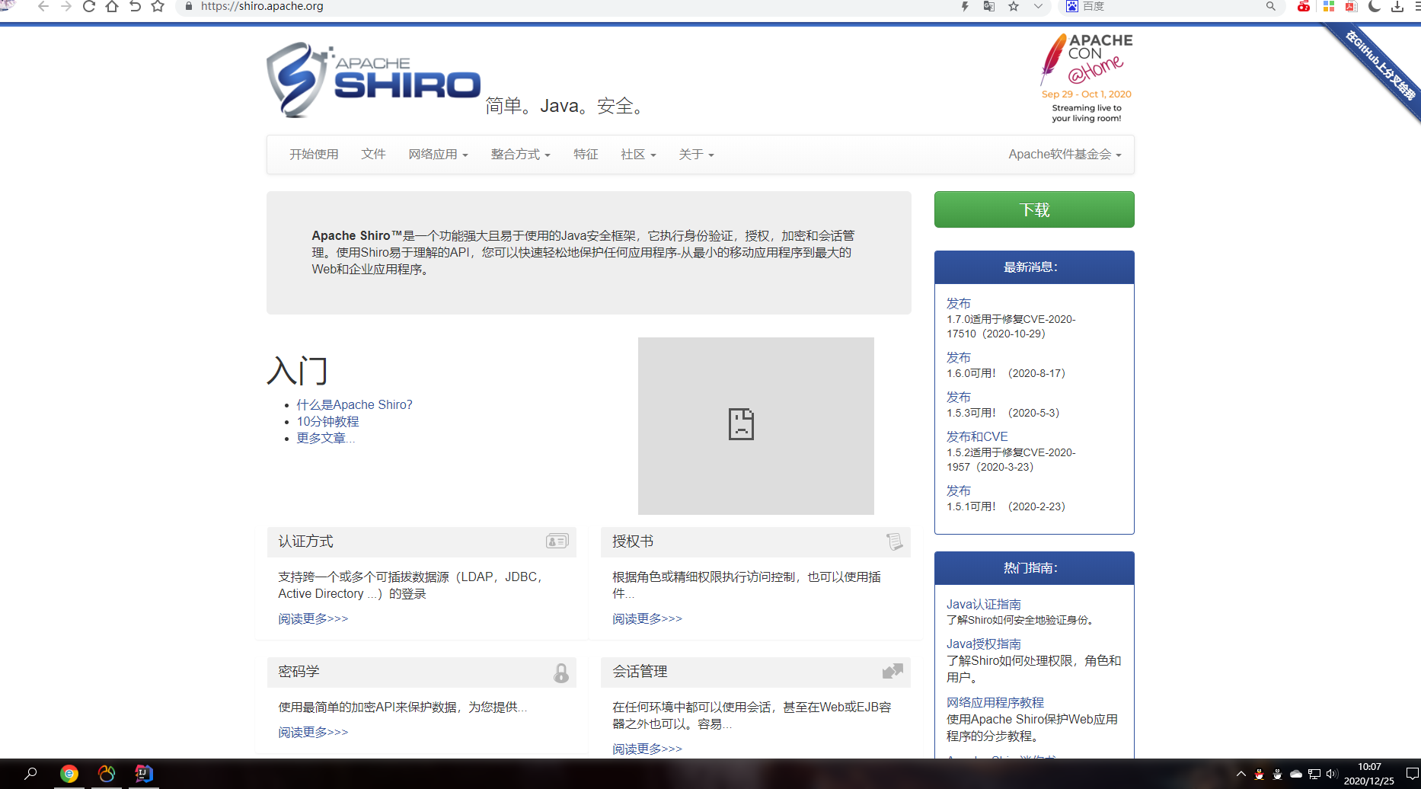Click the Apache Shiro shield logo
Image resolution: width=1421 pixels, height=789 pixels.
tap(299, 79)
